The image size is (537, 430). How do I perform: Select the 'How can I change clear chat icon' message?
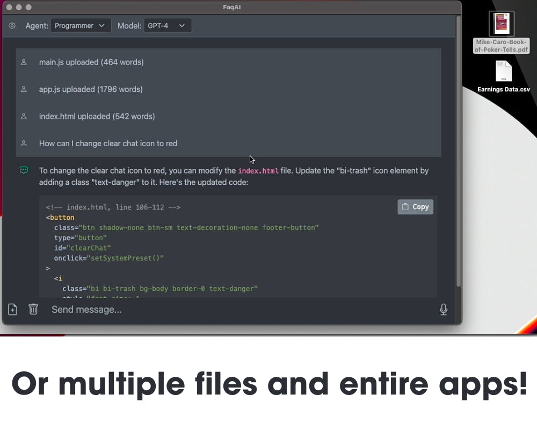pos(108,144)
